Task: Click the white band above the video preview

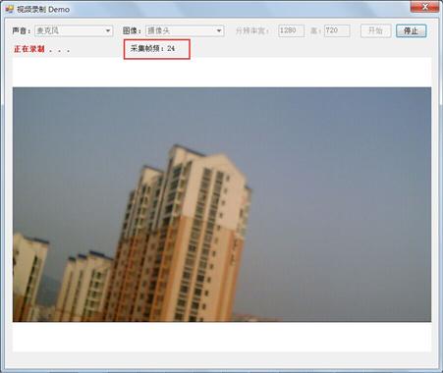Action: [222, 73]
